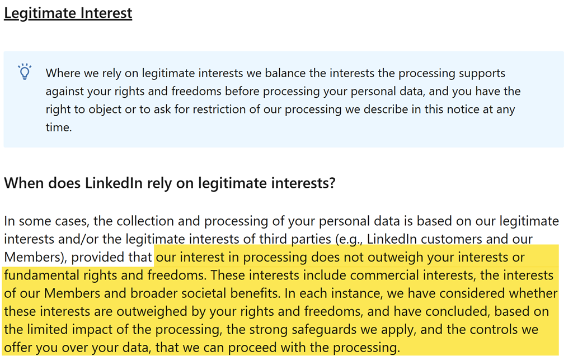Click highlighted text "our interest in processing"
The height and width of the screenshot is (361, 573).
[232, 258]
